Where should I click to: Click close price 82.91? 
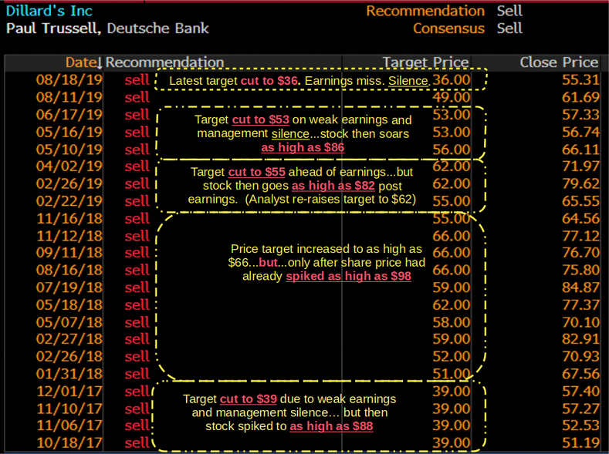point(580,339)
